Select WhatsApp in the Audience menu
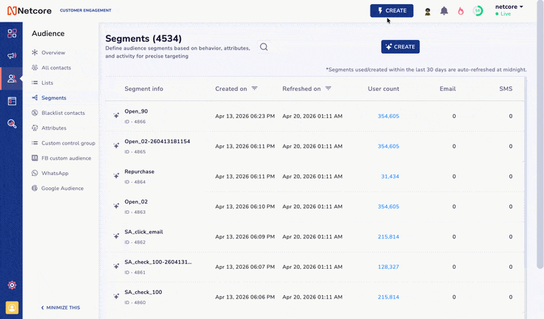 [54, 173]
